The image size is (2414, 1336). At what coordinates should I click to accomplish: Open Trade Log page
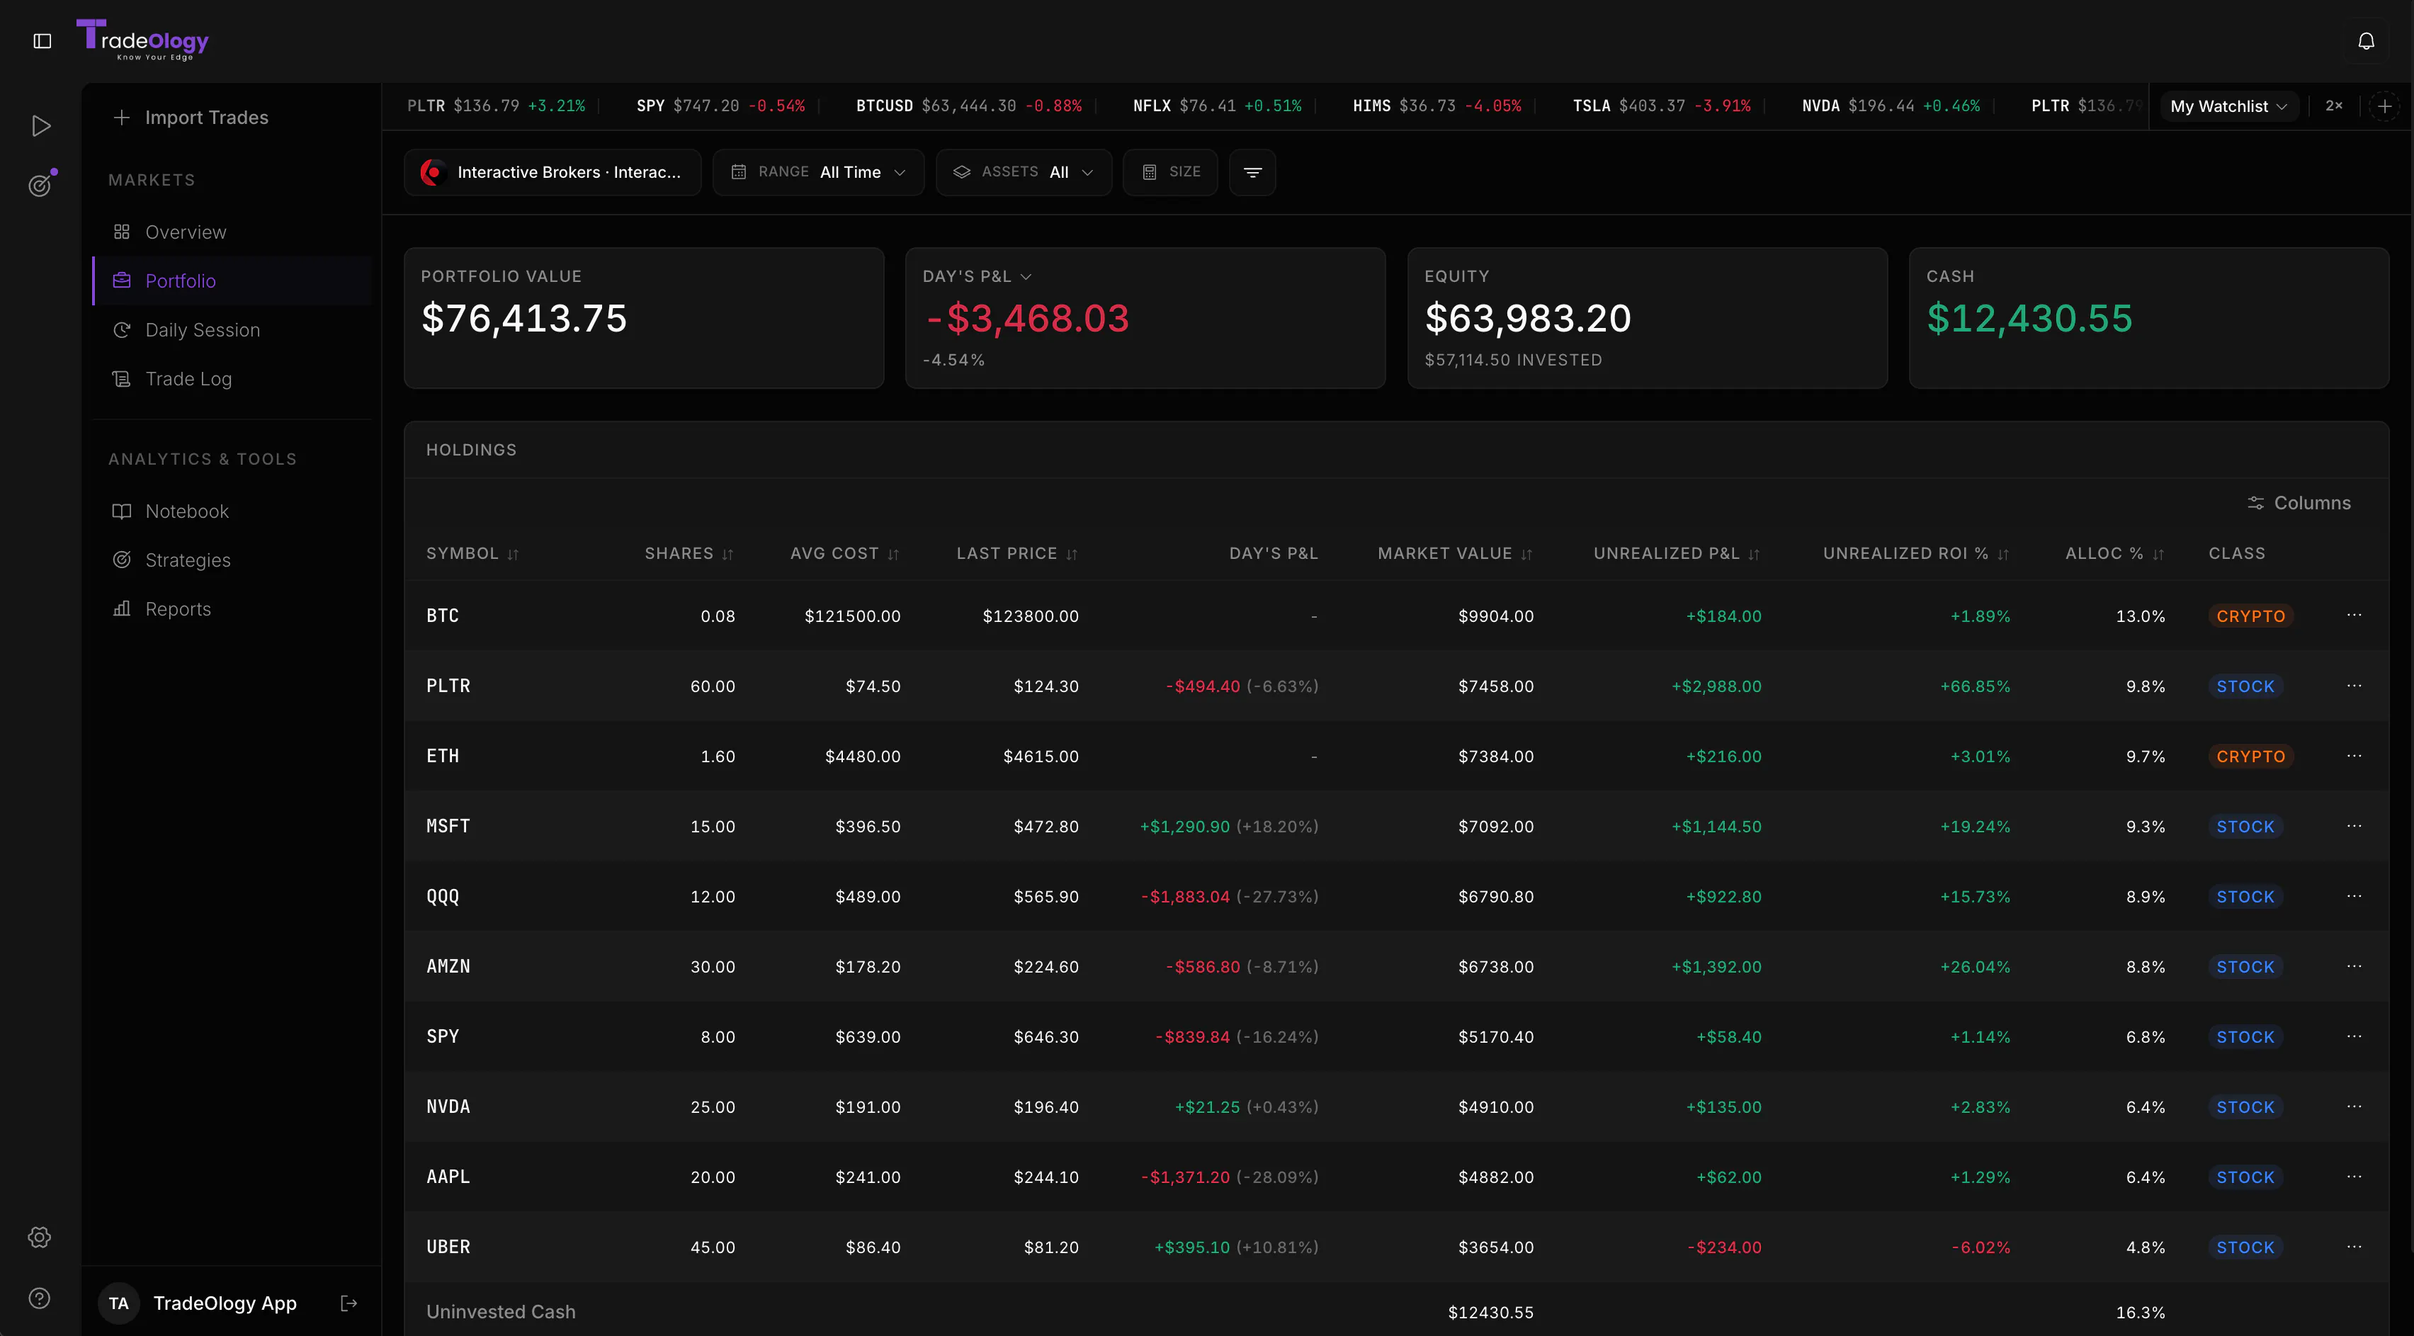232,378
